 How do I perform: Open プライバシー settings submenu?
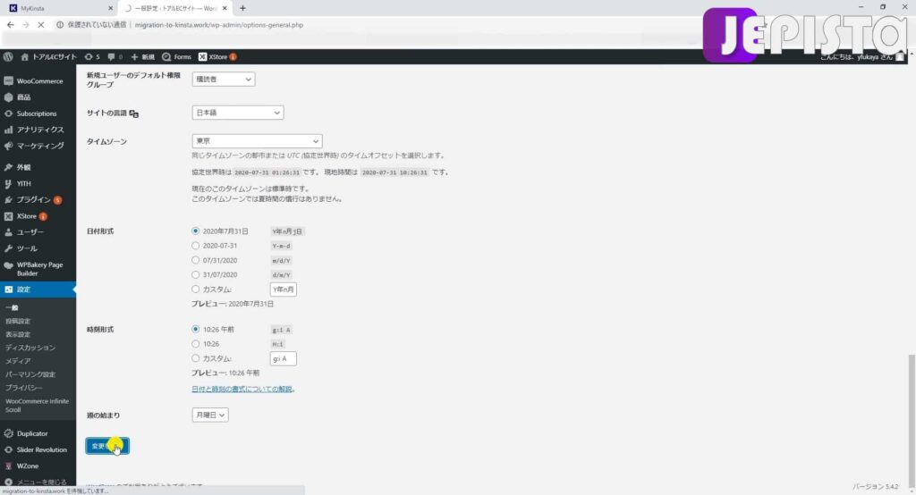click(x=24, y=388)
